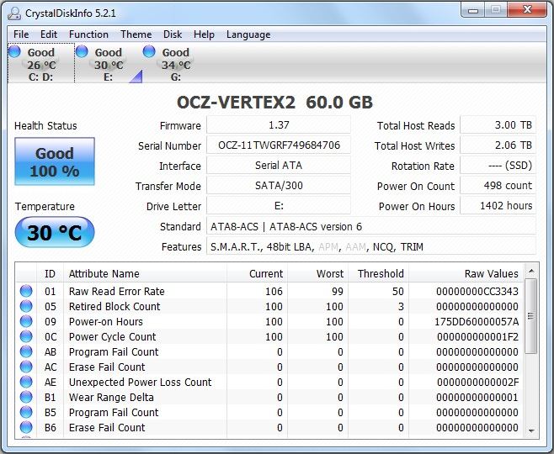Click the Serial Number field

pos(279,145)
